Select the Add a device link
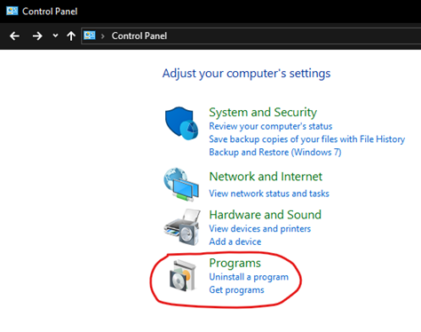Image resolution: width=421 pixels, height=332 pixels. (x=235, y=241)
